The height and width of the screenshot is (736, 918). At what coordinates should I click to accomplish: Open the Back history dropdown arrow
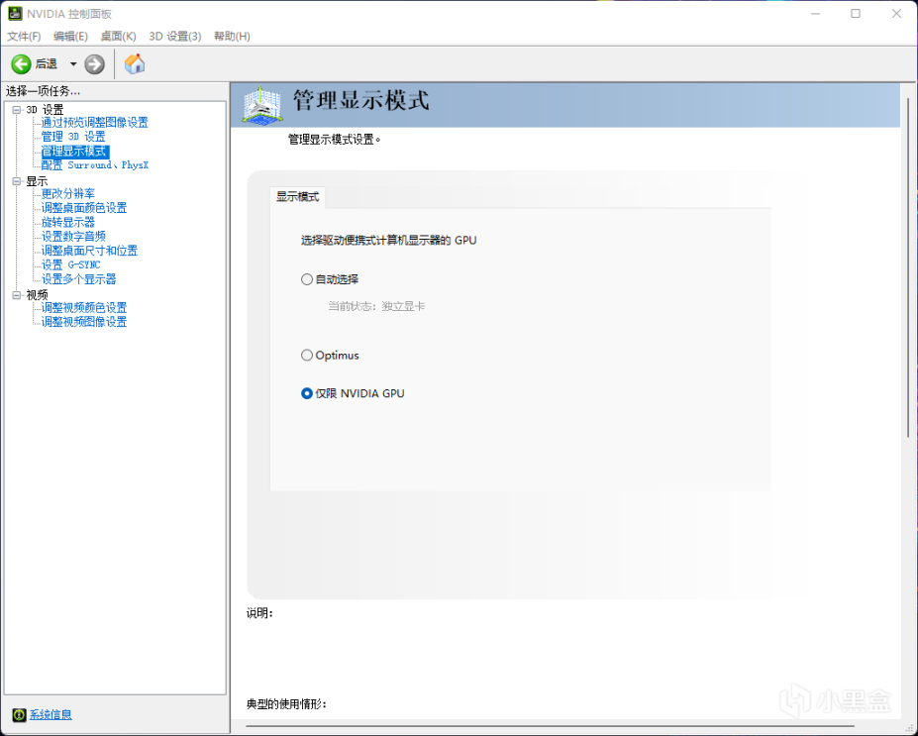(x=73, y=63)
